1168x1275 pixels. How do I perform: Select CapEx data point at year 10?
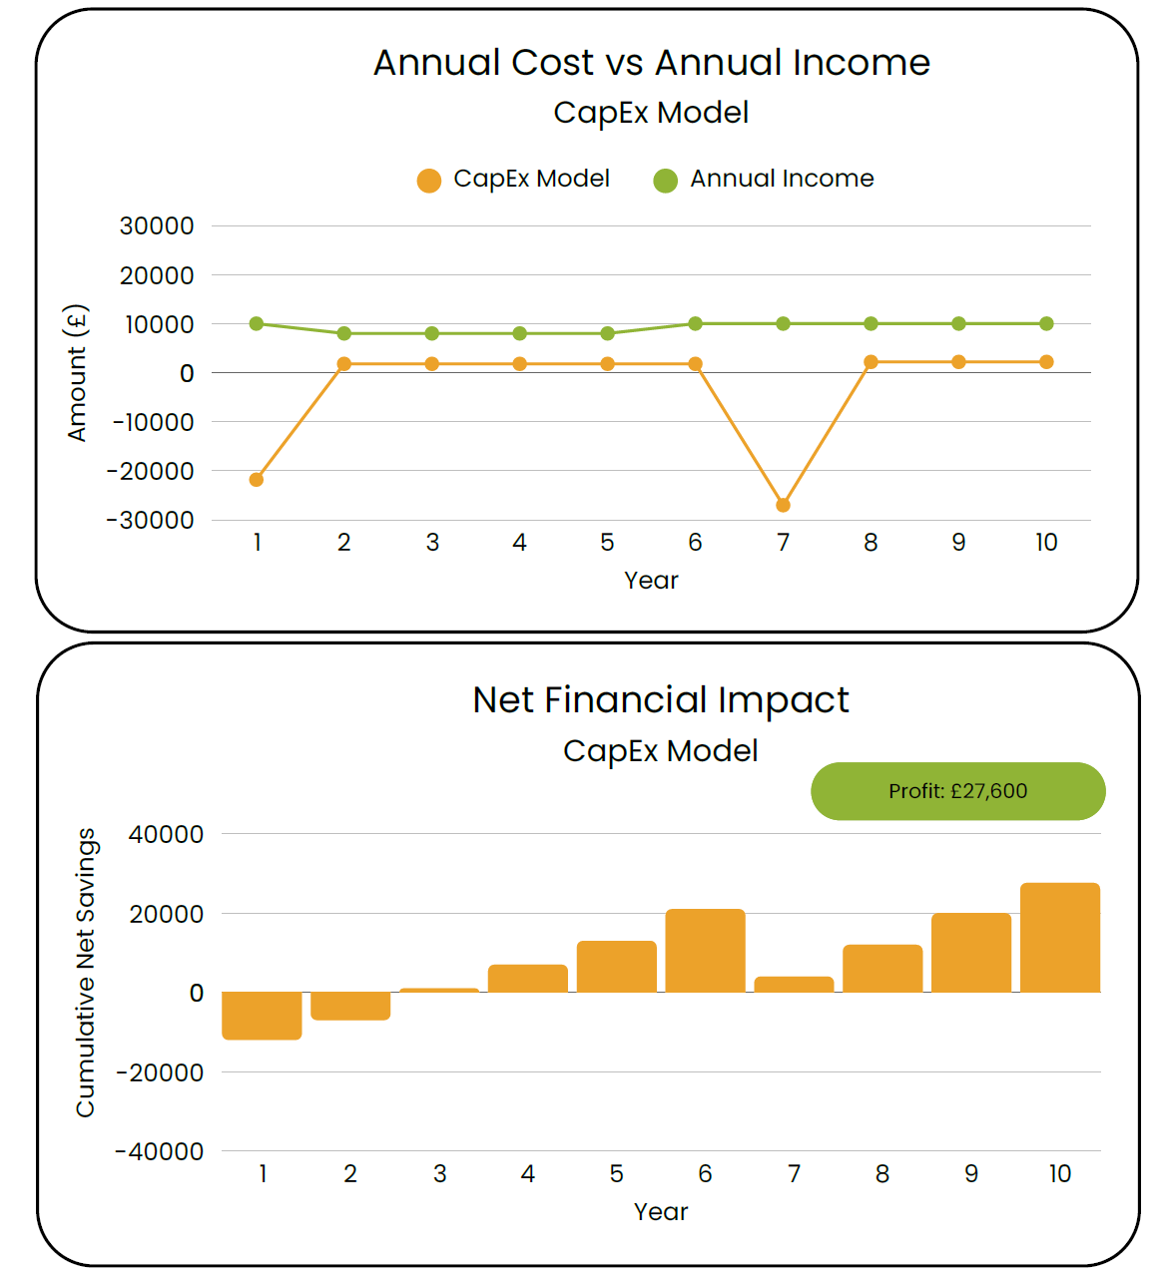[x=1046, y=362]
